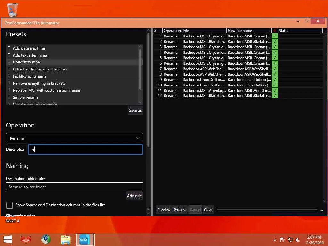
Task: Click the grayed Cancel button
Action: pyautogui.click(x=195, y=209)
